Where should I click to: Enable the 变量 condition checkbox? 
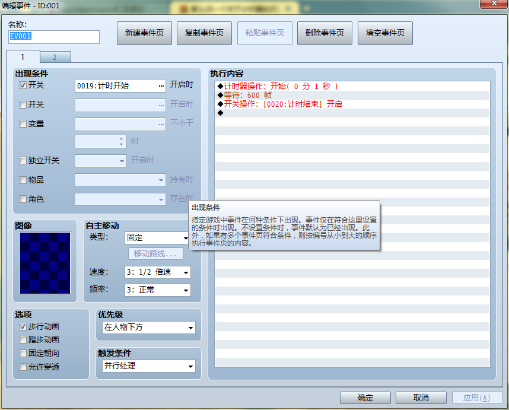click(23, 123)
